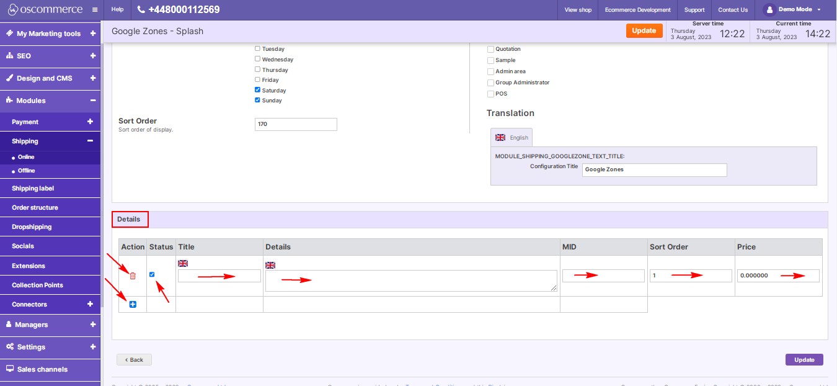Toggle the Wednesday checkbox

258,59
